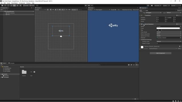This screenshot has width=182, height=102.
Task: Open the Mask Interaction dropdown
Action: (169, 34)
